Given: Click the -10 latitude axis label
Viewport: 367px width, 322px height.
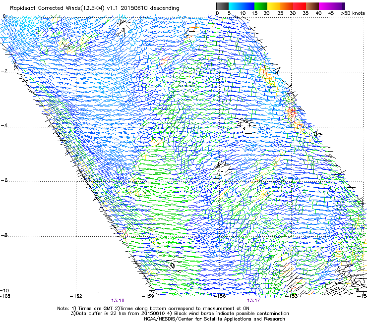Looking at the screenshot, I should pyautogui.click(x=4, y=290).
